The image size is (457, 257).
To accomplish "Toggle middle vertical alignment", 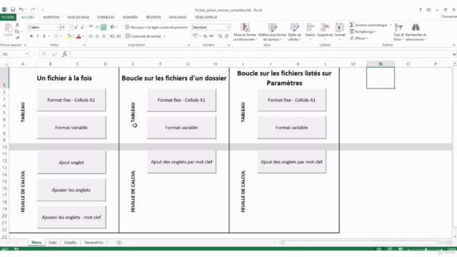I will [97, 27].
